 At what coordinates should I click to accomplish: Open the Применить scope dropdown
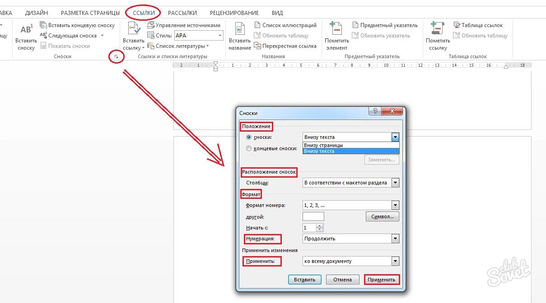click(x=351, y=261)
